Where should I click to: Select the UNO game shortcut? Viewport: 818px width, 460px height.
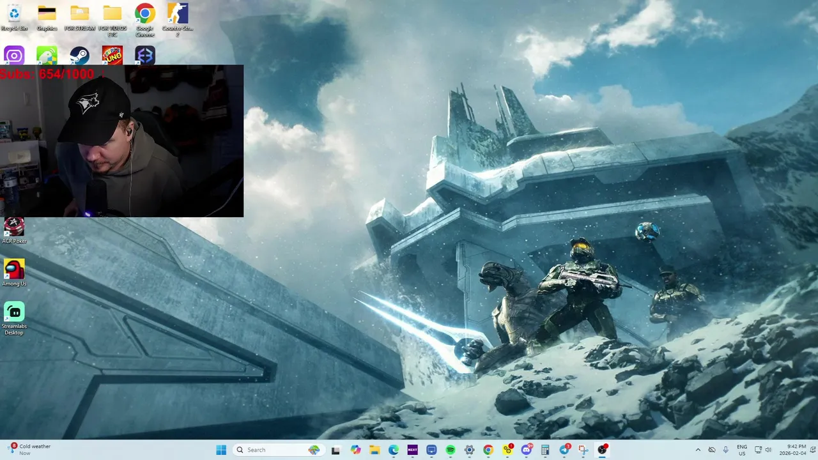click(112, 56)
